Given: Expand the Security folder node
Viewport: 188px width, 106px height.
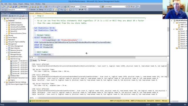Looking at the screenshot, I should (4, 35).
